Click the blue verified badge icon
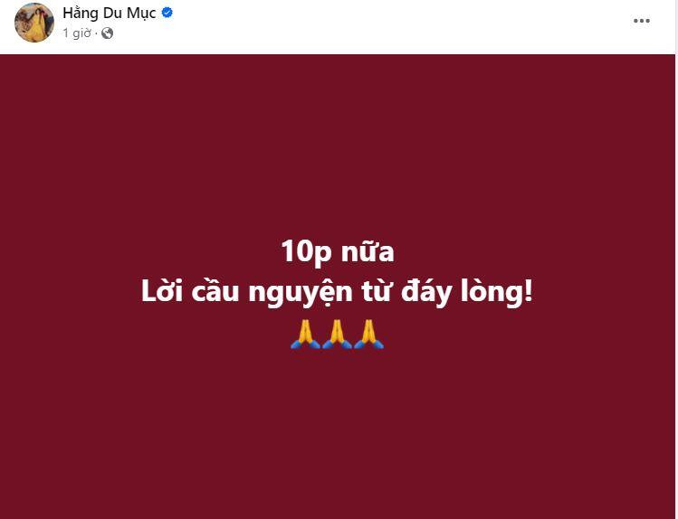Image resolution: width=678 pixels, height=519 pixels. [x=167, y=13]
